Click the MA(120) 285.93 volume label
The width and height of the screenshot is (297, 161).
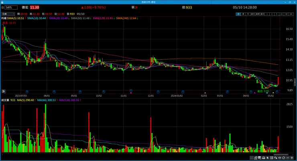[69, 100]
